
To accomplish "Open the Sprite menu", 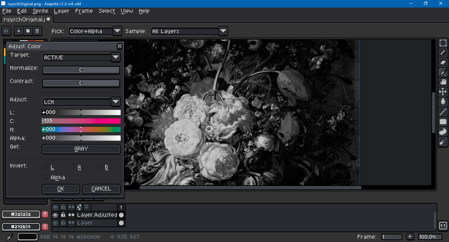I will coord(40,11).
